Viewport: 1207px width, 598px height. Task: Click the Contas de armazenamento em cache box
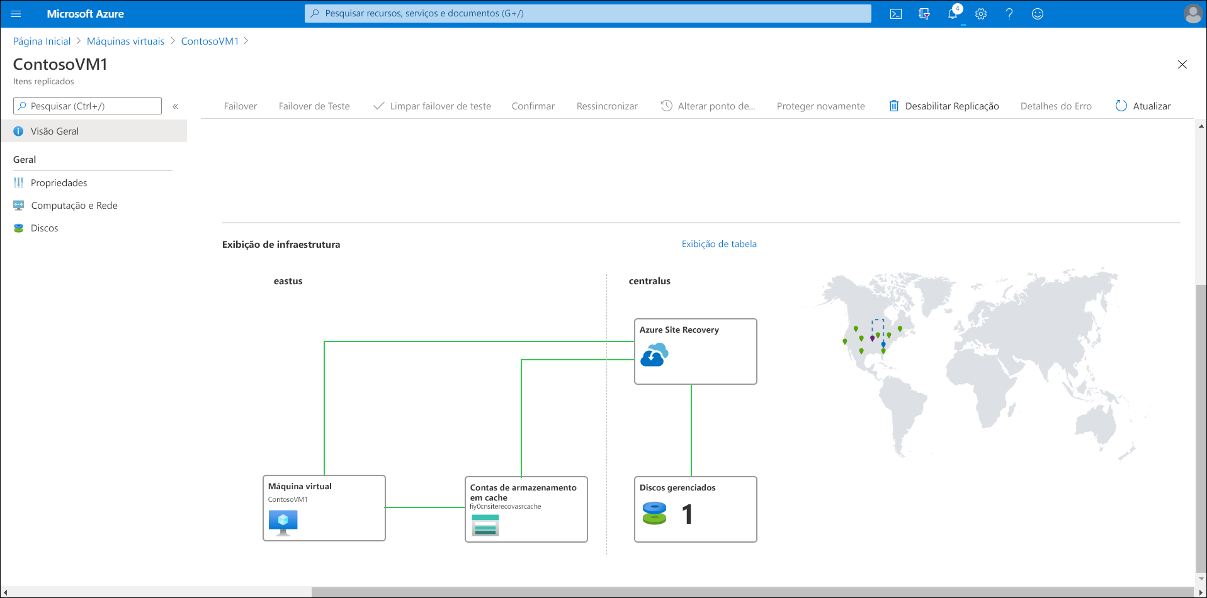(x=526, y=509)
